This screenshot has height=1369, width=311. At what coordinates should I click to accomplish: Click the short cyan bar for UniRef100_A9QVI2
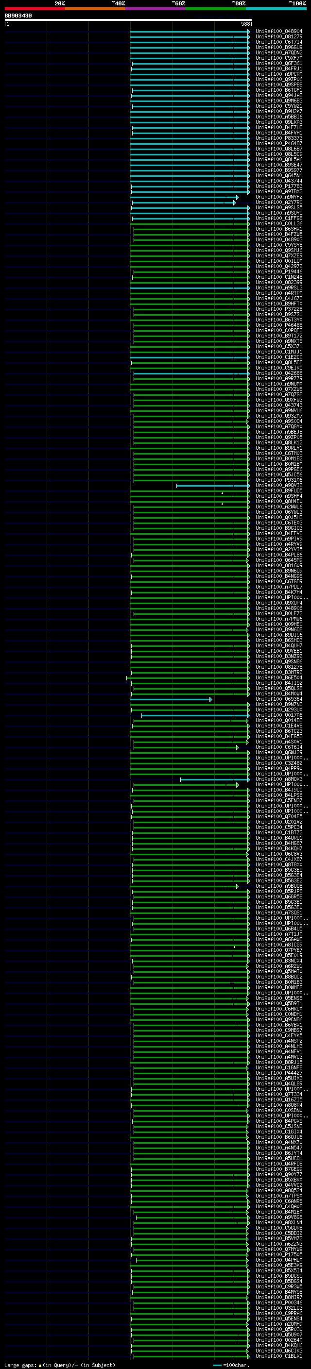213,486
